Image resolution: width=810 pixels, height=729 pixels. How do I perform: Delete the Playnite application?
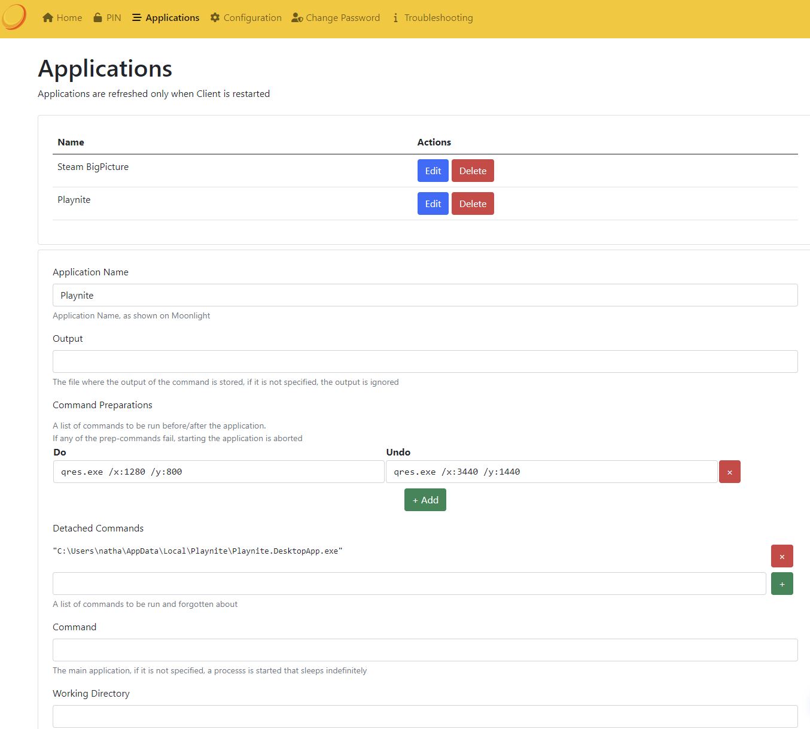coord(473,203)
